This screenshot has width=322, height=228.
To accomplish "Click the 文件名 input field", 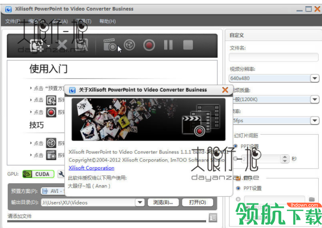I will pyautogui.click(x=273, y=57).
